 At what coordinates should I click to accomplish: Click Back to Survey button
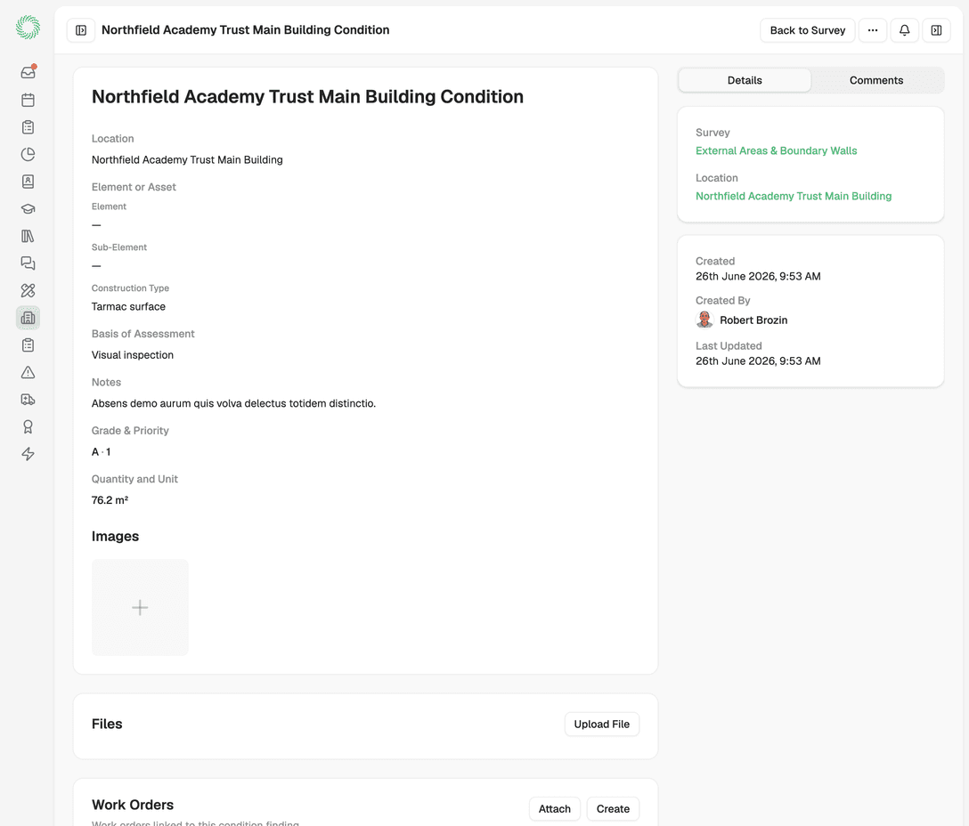click(807, 30)
